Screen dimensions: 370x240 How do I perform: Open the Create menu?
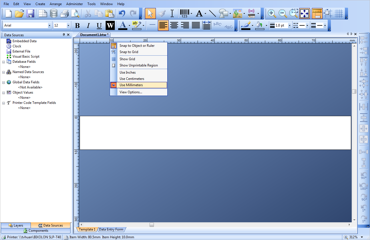40,4
